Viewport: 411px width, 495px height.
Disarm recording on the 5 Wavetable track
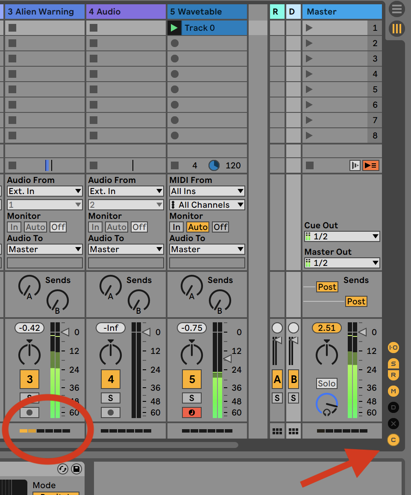click(x=192, y=412)
